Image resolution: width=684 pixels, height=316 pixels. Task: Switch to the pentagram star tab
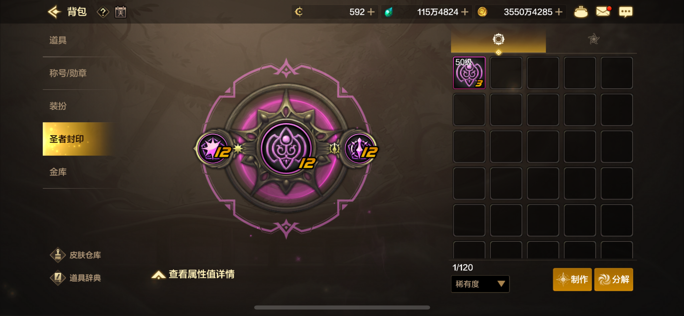tap(594, 39)
